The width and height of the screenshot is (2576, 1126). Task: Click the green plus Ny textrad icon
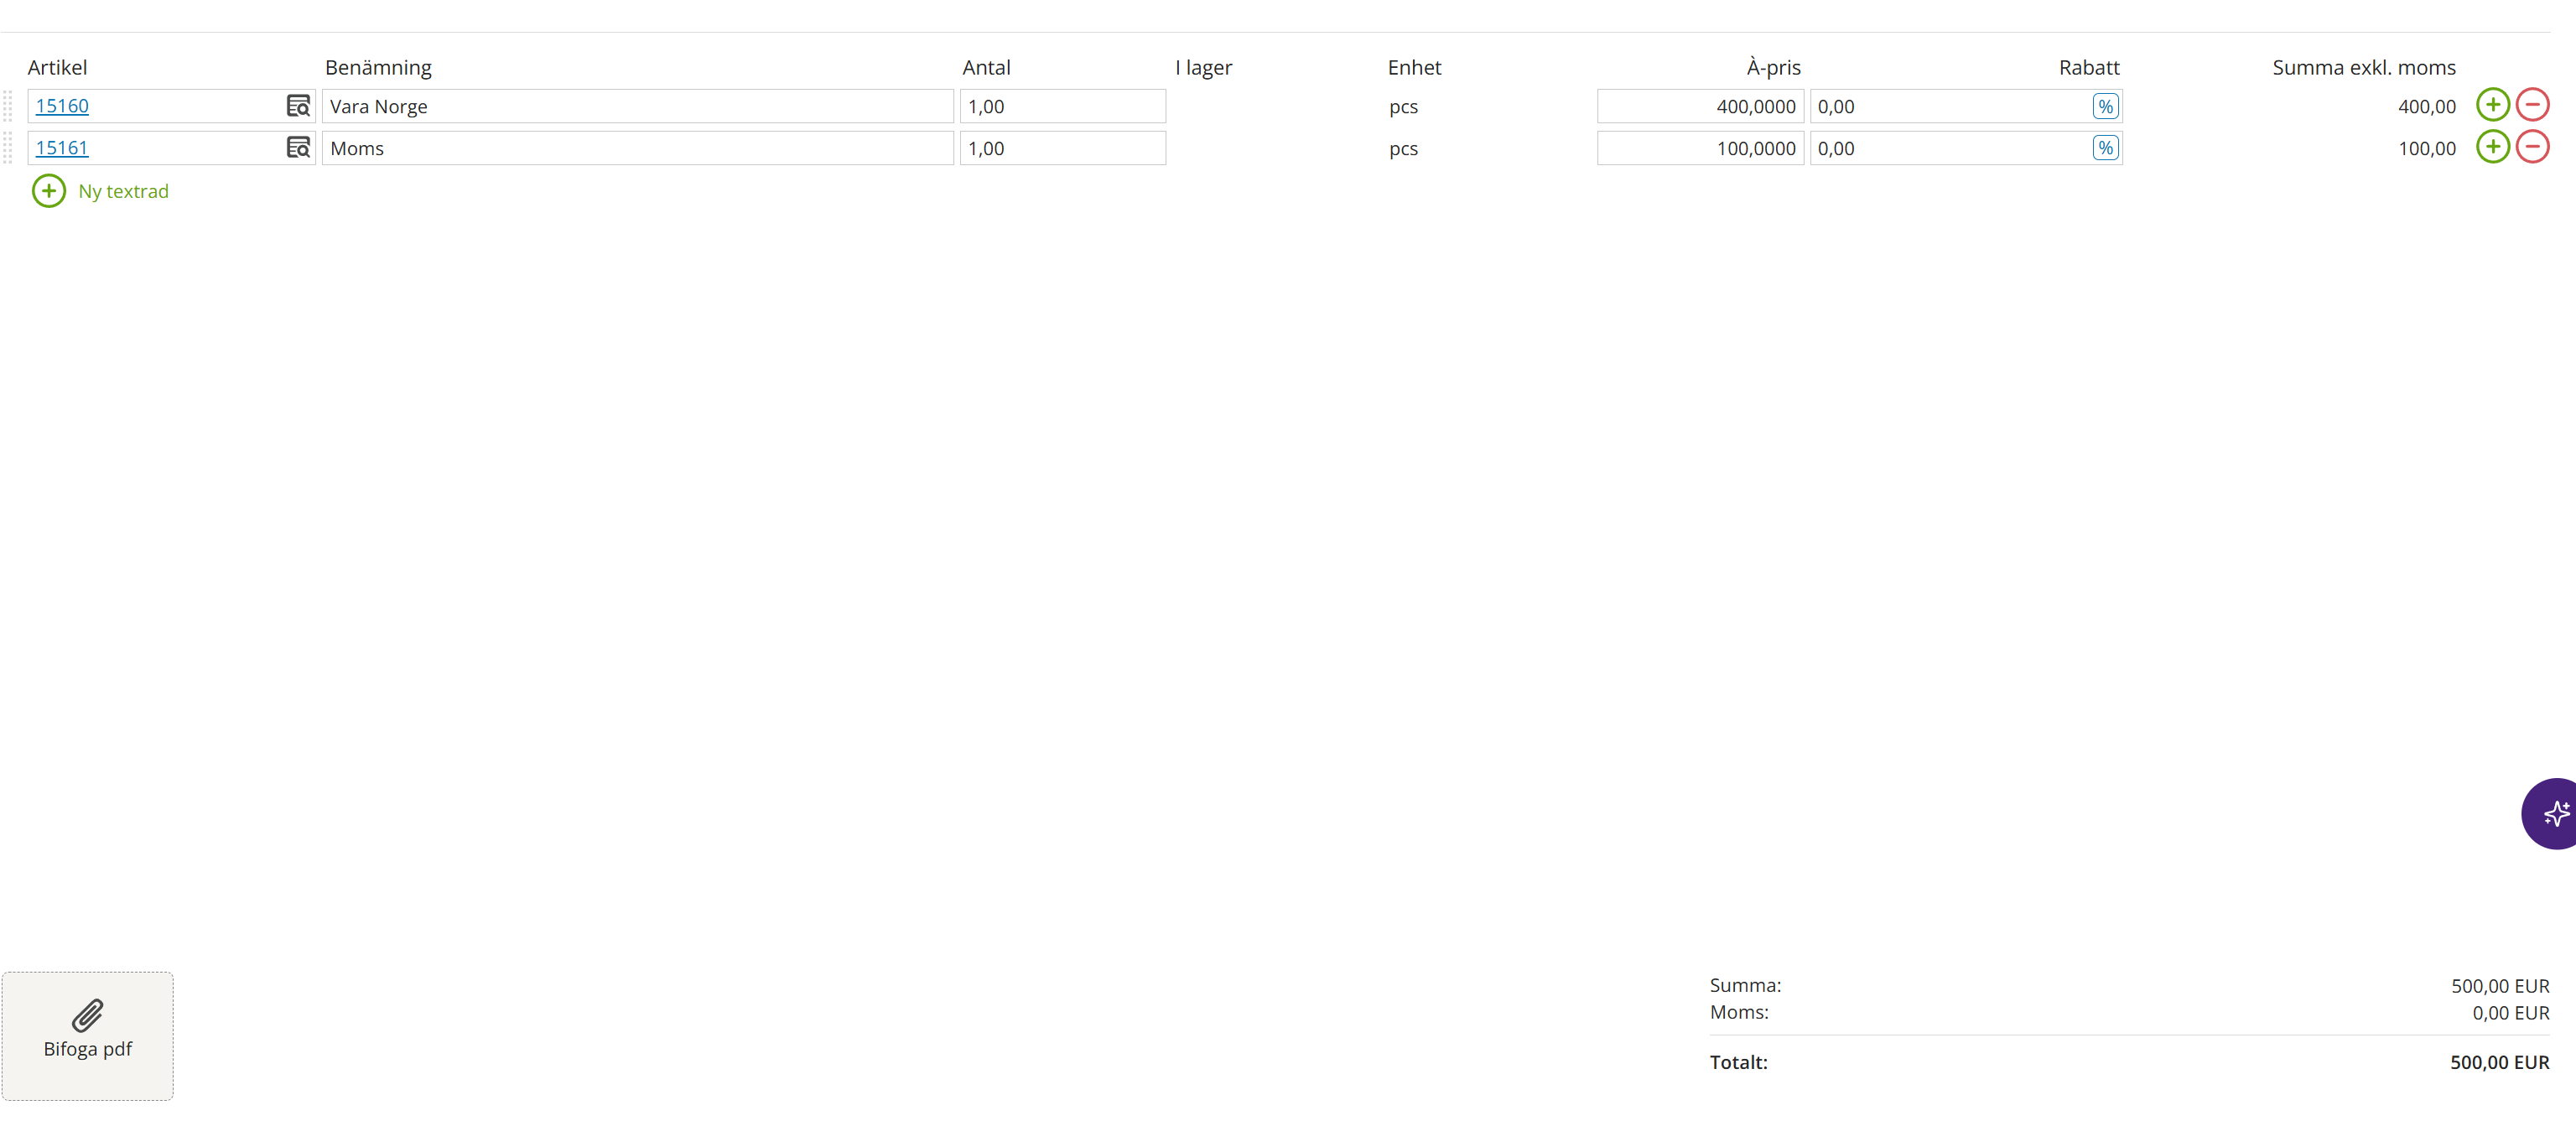click(x=49, y=191)
